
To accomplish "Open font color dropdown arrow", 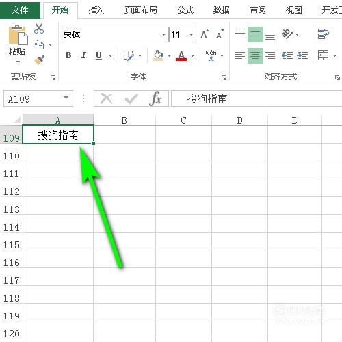I will 192,55.
